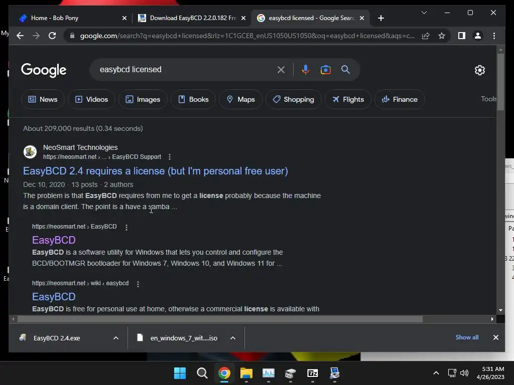Close the Download EasyBCD tab
Screen dimensions: 514x385
click(243, 18)
